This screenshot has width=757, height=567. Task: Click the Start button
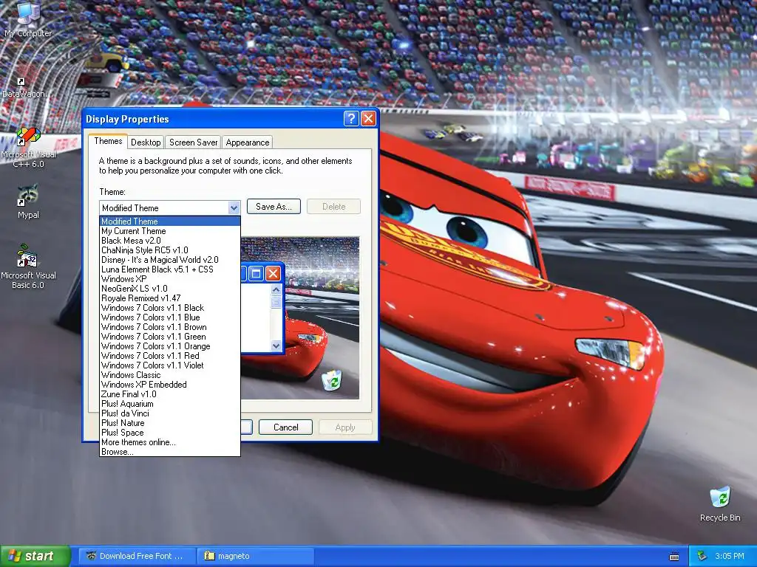tap(35, 556)
